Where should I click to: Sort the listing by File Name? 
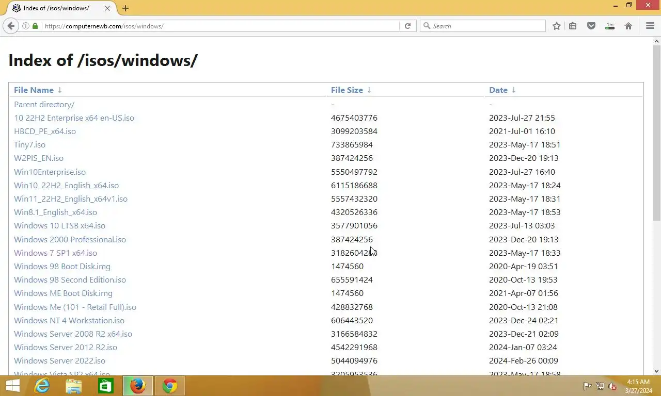pos(34,90)
